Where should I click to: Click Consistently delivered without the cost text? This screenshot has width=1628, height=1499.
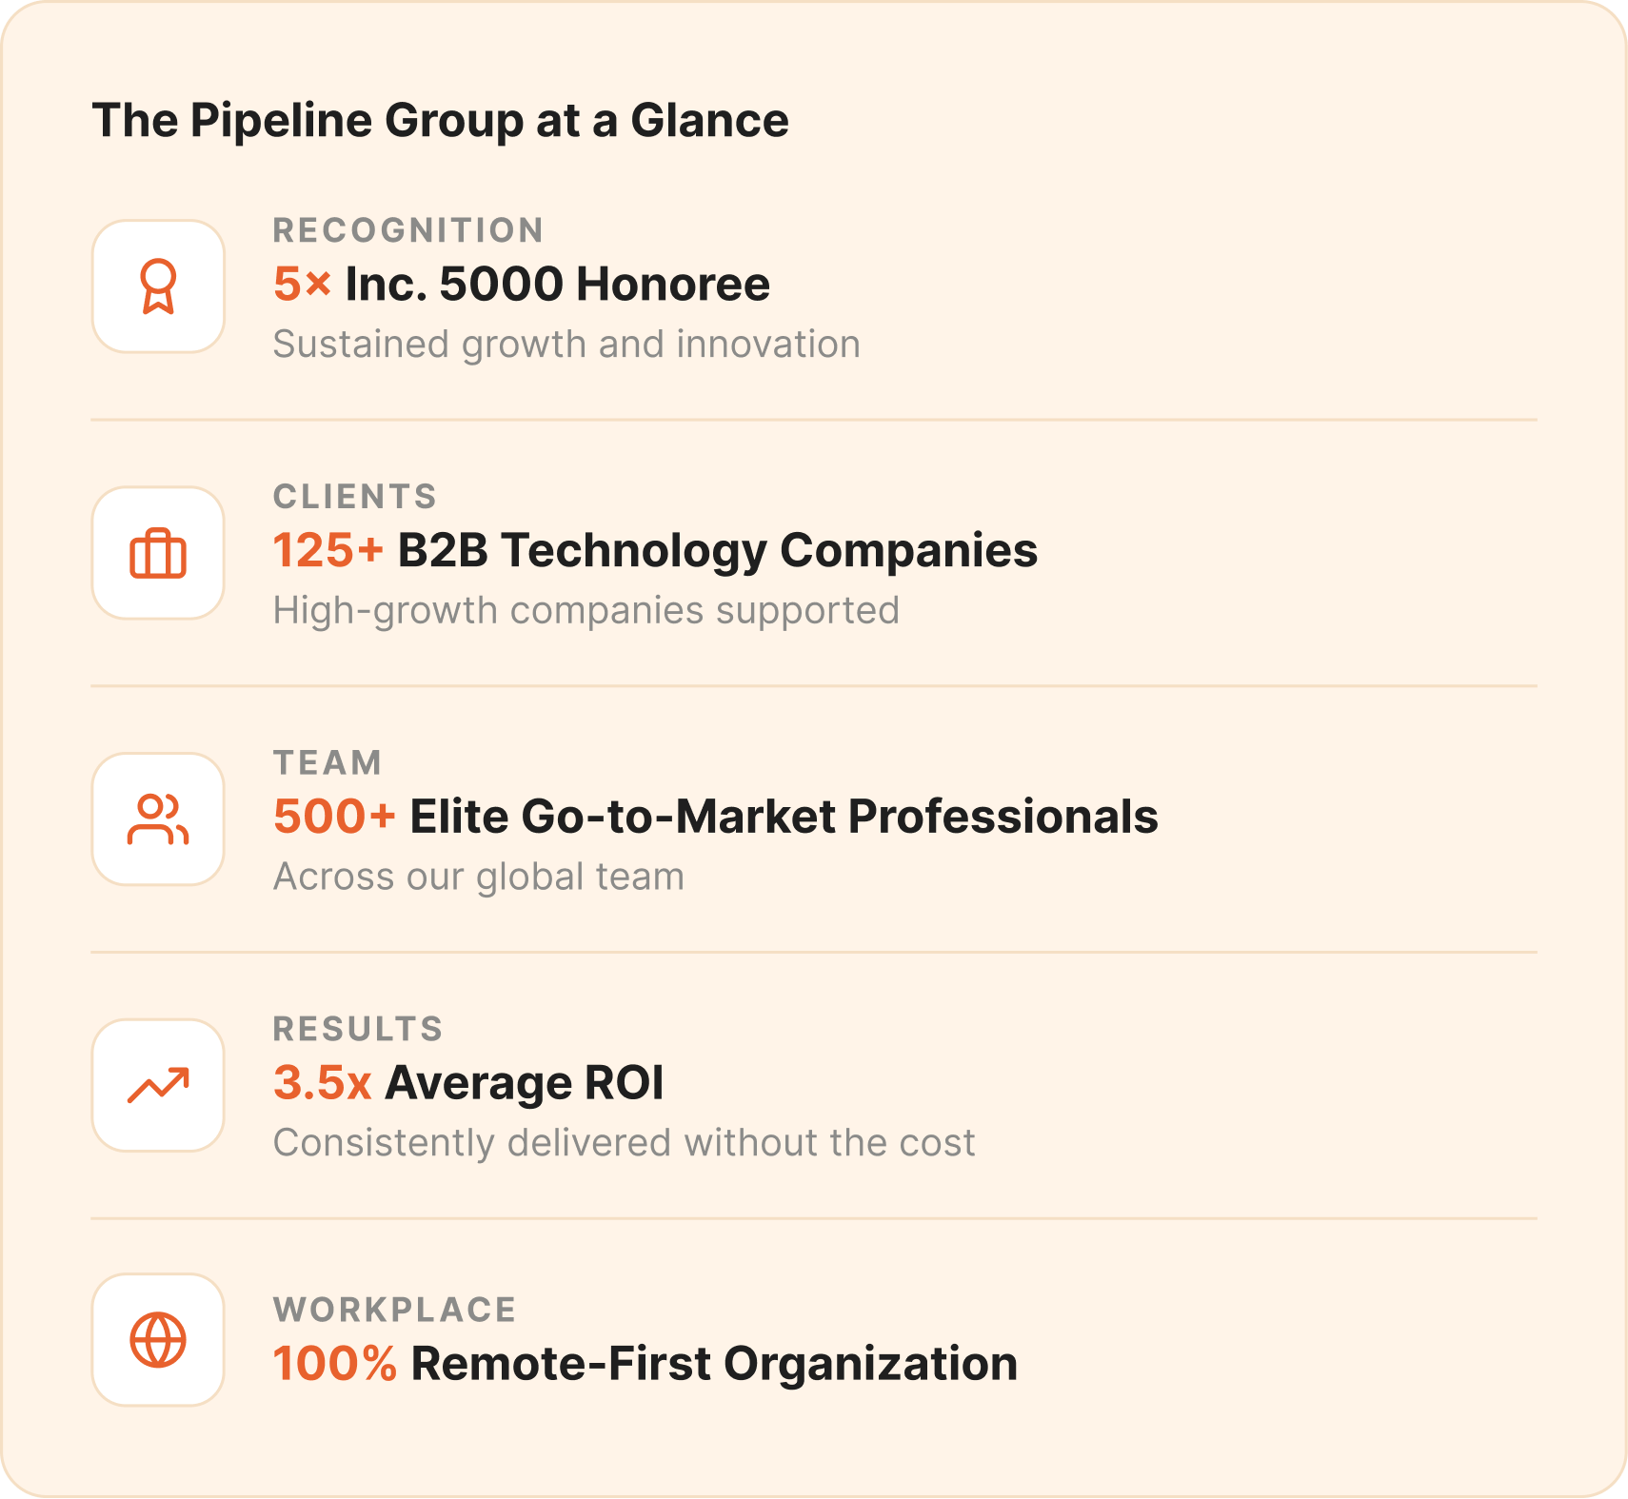pyautogui.click(x=625, y=1143)
